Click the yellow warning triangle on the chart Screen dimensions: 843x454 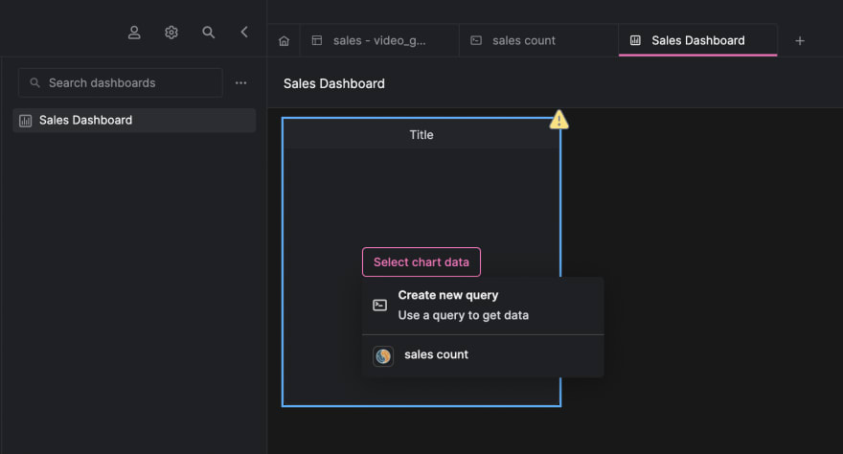pyautogui.click(x=559, y=120)
